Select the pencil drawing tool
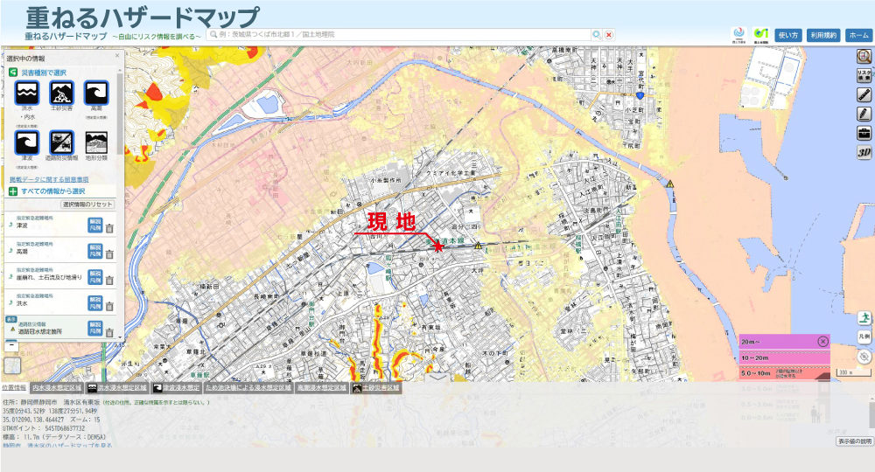 click(x=864, y=115)
